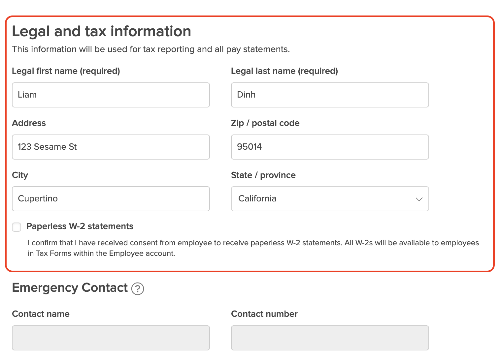
Task: Click the Zip / postal code label
Action: 265,123
